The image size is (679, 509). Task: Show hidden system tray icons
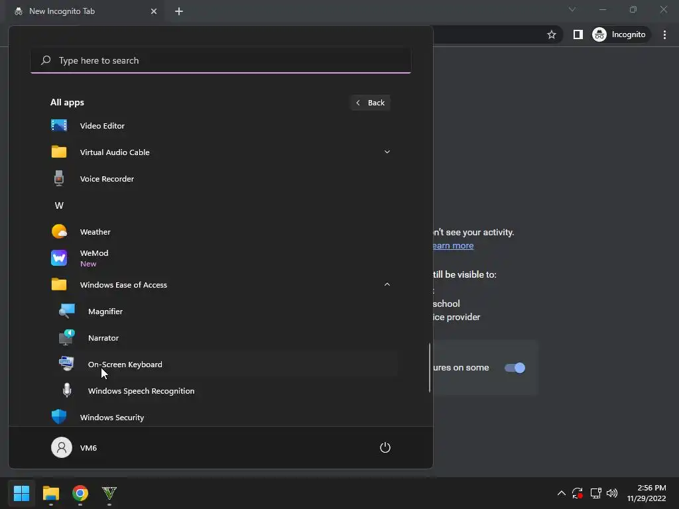coord(561,493)
